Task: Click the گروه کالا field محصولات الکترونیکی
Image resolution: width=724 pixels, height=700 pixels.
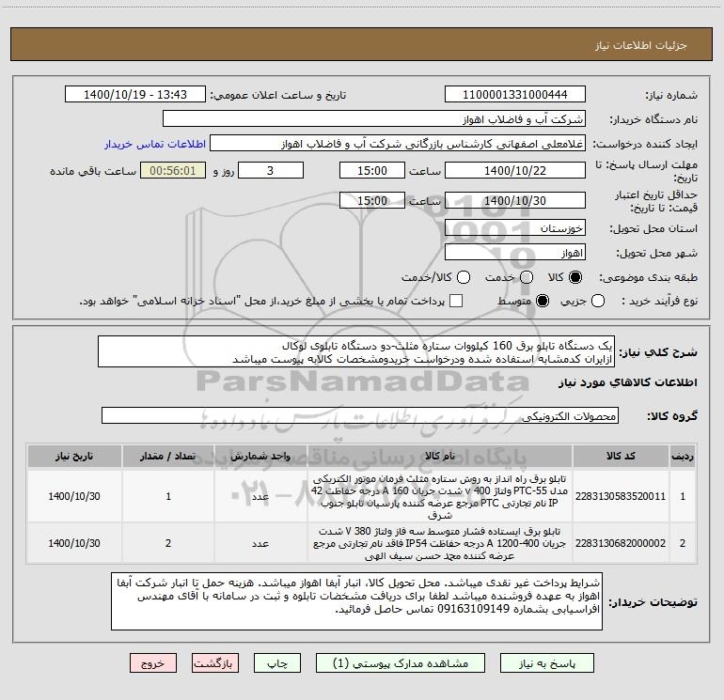Action: point(360,415)
